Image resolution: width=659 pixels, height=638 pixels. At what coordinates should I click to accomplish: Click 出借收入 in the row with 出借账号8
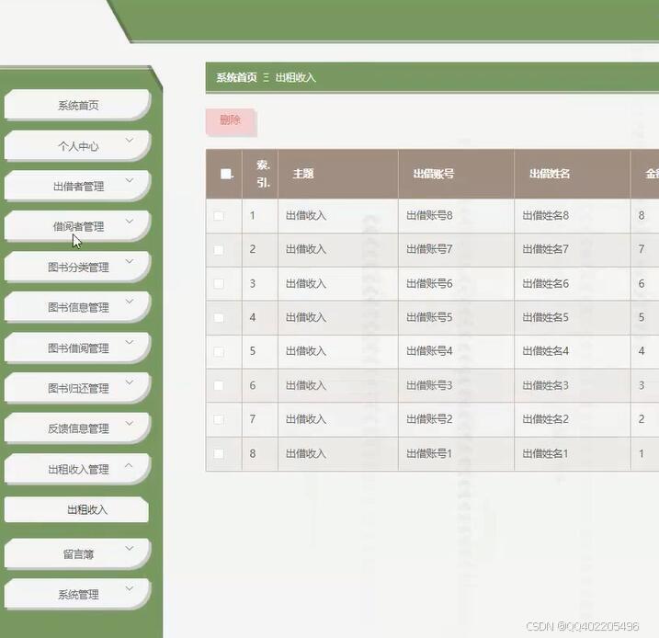coord(306,216)
